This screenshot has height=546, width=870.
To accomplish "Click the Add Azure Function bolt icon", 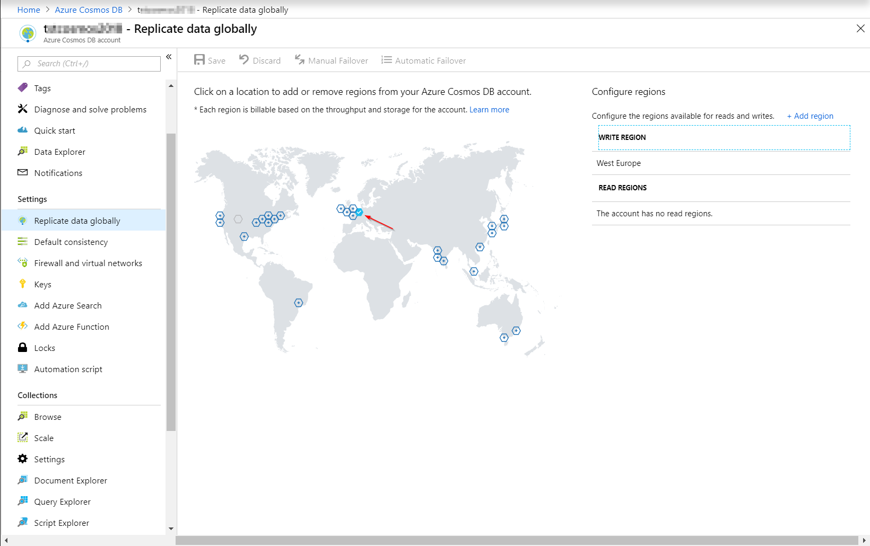I will (22, 326).
